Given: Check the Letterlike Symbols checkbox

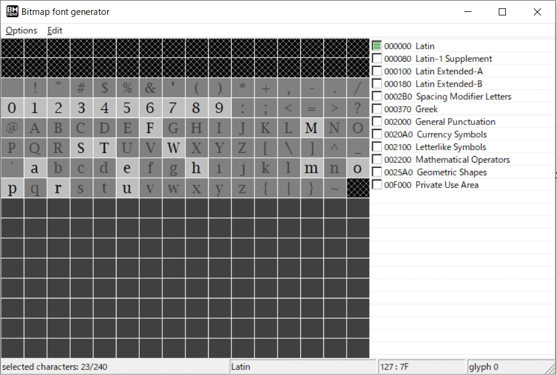Looking at the screenshot, I should click(x=377, y=147).
